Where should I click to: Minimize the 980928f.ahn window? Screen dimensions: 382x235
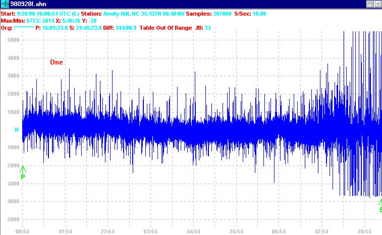(x=370, y=4)
